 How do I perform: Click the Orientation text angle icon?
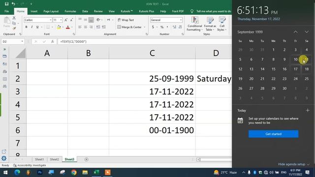pyautogui.click(x=98, y=20)
